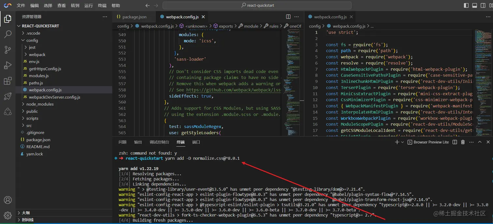The image size is (493, 224).
Task: Open .gitignore file
Action: (64, 132)
